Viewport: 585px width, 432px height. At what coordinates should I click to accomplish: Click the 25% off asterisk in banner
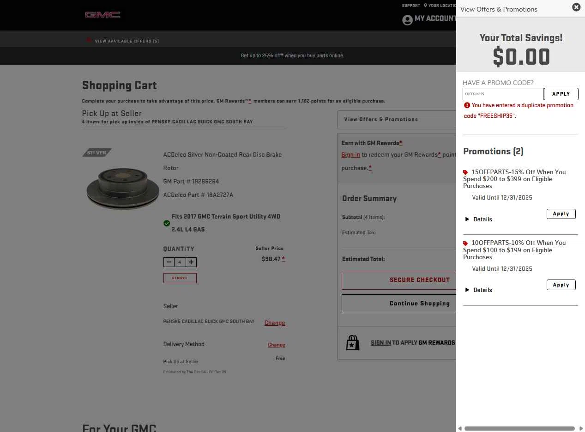pyautogui.click(x=282, y=55)
